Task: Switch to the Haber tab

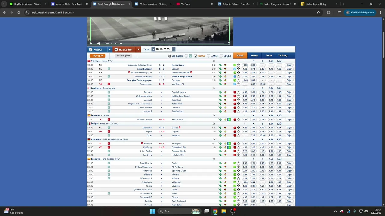Action: 254,55
